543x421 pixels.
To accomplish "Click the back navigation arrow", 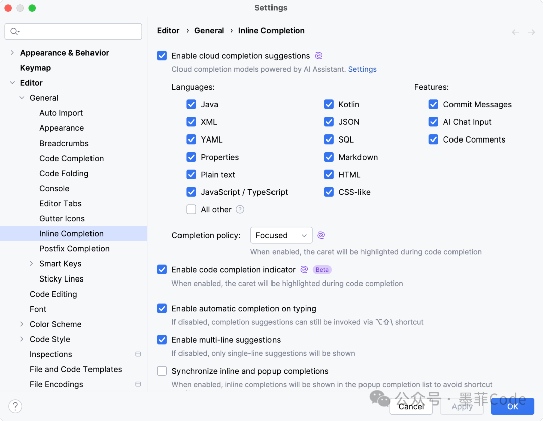I will pos(516,32).
